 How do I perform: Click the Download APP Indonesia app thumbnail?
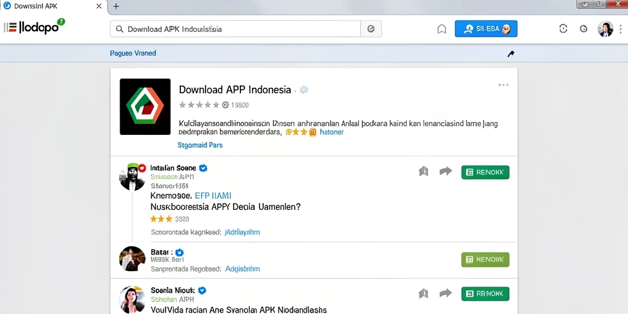coord(145,107)
